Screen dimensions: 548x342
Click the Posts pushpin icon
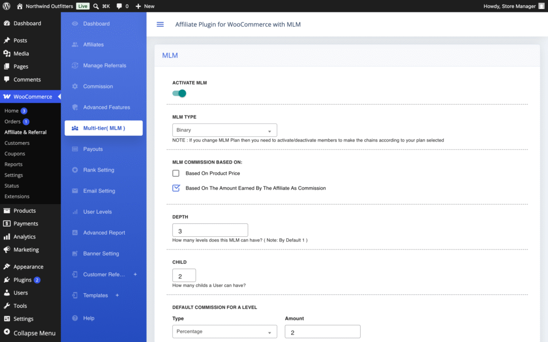(6, 41)
